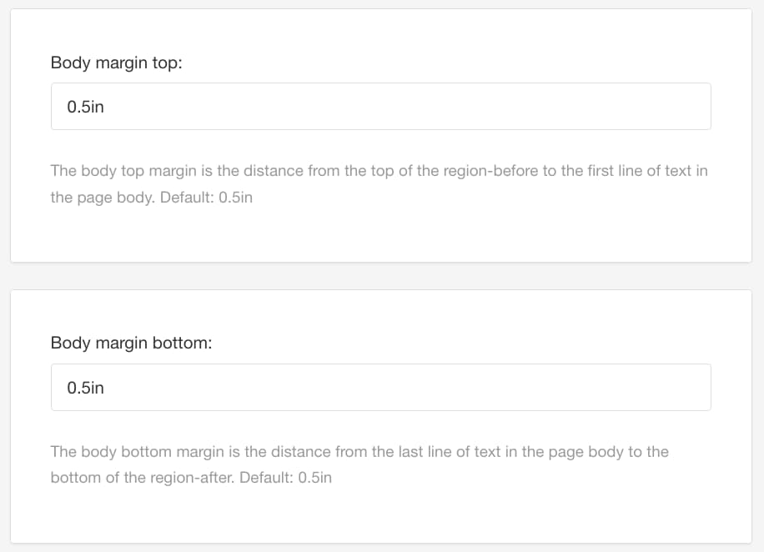This screenshot has height=552, width=764.
Task: Click 'Default: 0.5in' in the top card
Action: (208, 198)
